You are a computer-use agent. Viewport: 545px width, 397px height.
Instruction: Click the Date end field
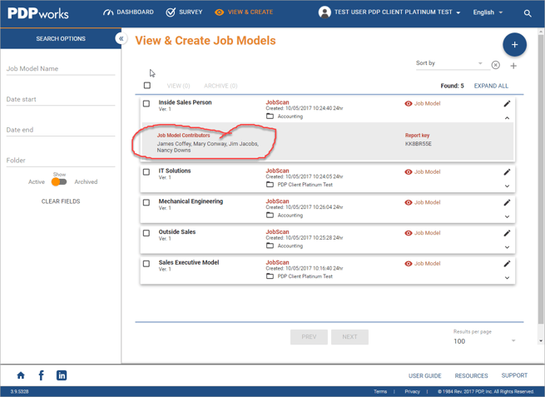(61, 130)
